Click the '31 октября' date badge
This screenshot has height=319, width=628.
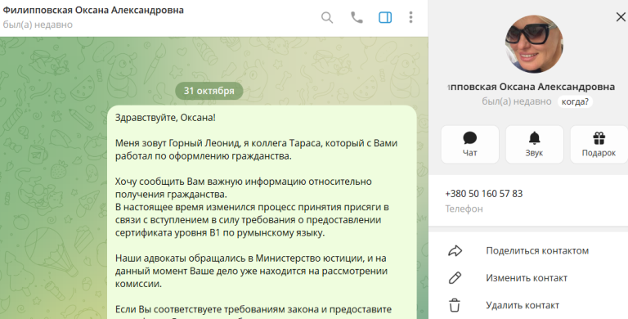point(209,91)
